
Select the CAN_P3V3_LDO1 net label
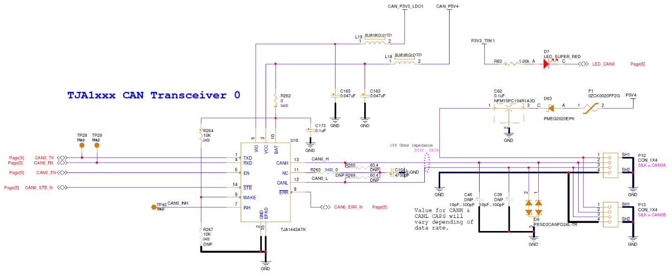[406, 6]
